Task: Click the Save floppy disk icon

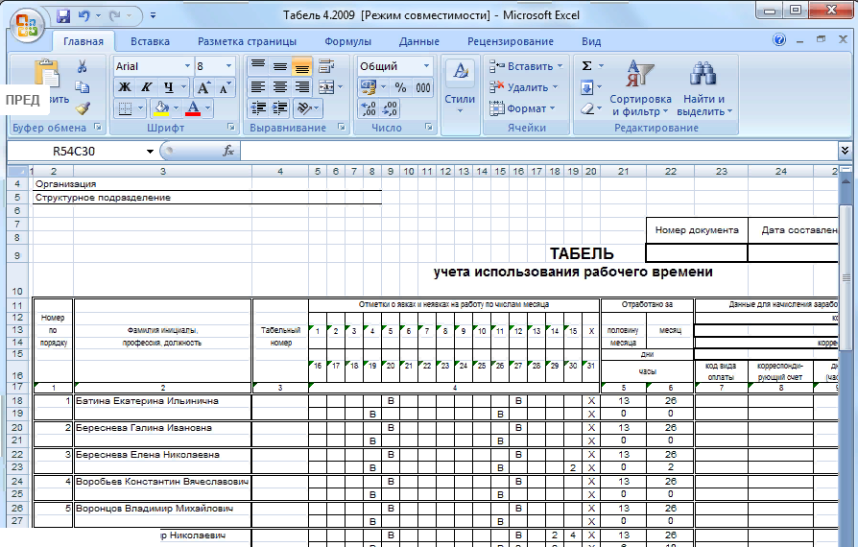Action: coord(63,16)
